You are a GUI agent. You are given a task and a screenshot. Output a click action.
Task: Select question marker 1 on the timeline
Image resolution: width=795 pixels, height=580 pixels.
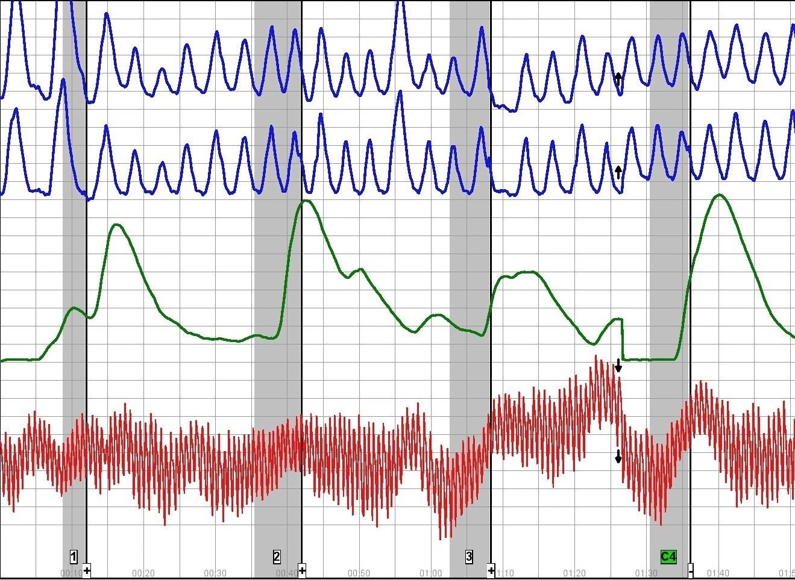tap(73, 555)
